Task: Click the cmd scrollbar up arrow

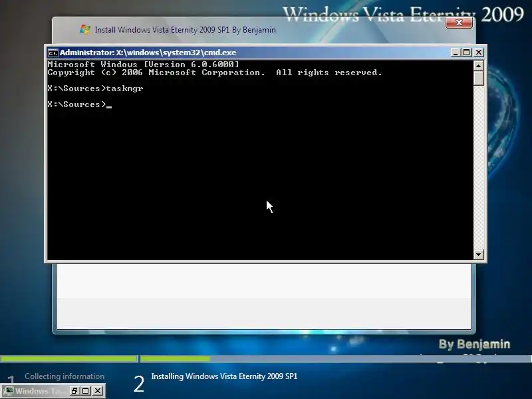Action: (x=478, y=65)
